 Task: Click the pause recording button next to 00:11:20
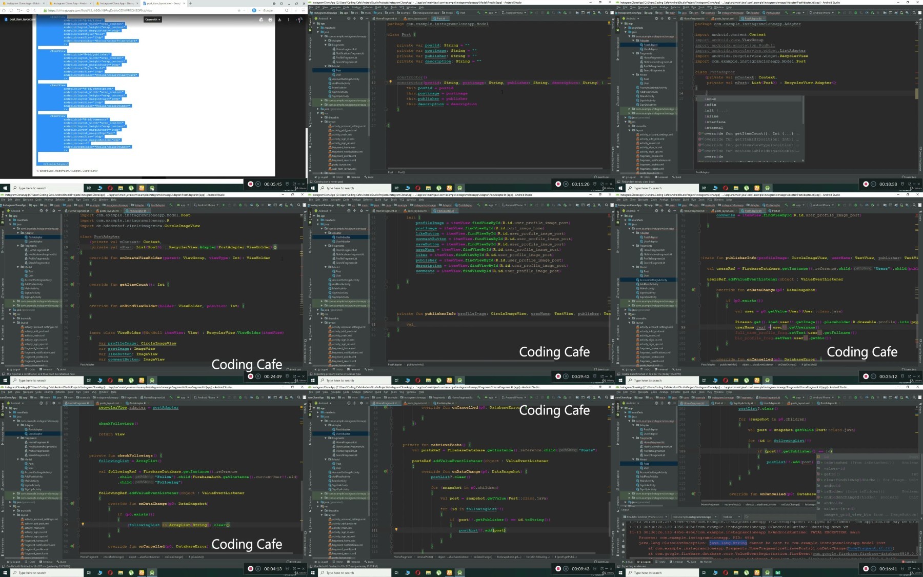tap(566, 184)
